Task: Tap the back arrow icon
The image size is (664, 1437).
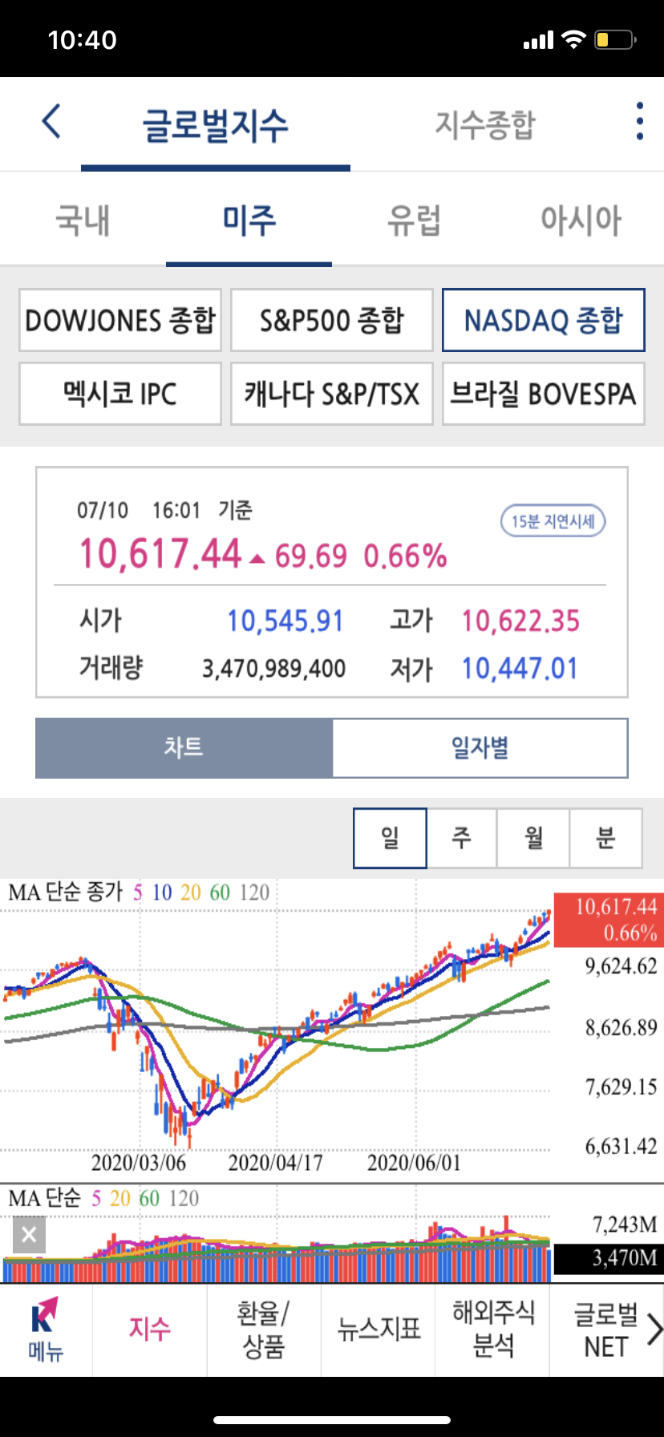Action: click(51, 123)
